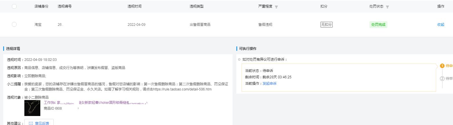The image size is (453, 125).
Task: Open the filter icon beside 严重程度
Action: coord(276,7)
